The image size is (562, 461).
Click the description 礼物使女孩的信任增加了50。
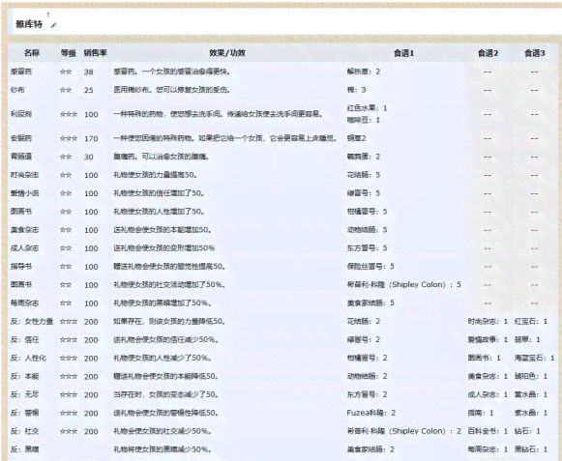(x=159, y=193)
